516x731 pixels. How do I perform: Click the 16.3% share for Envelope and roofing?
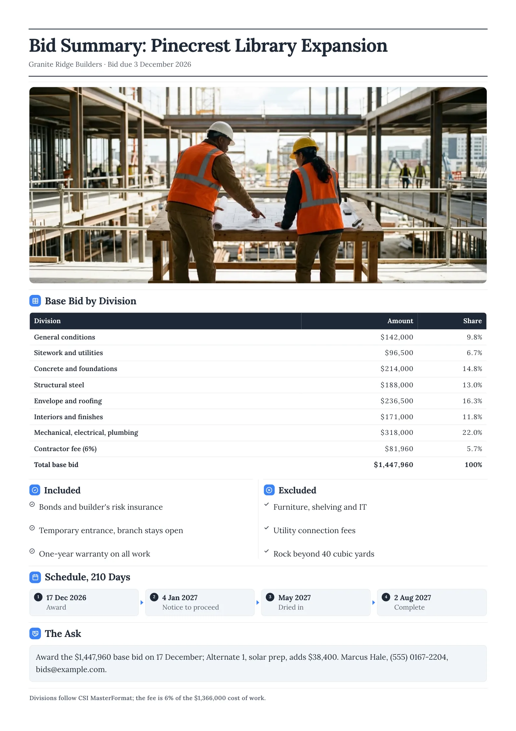pyautogui.click(x=472, y=401)
